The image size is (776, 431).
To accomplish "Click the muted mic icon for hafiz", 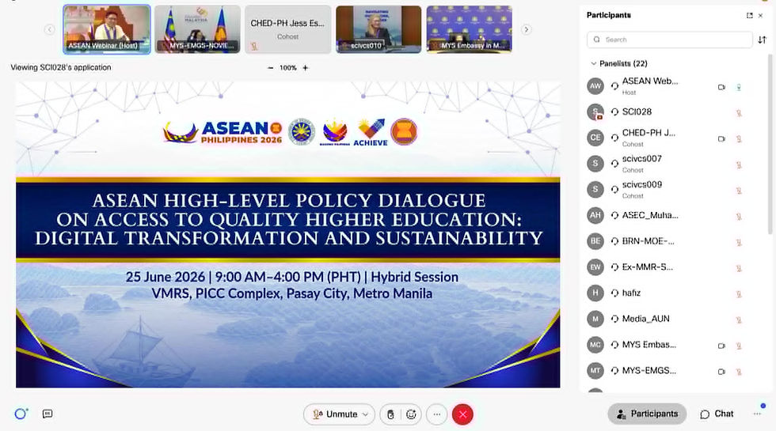I will click(738, 294).
